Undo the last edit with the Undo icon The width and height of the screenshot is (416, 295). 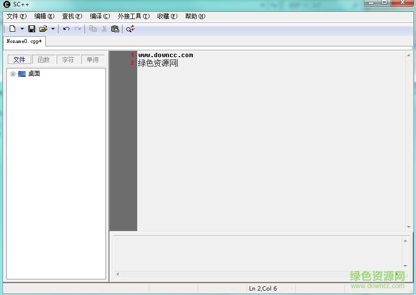pos(66,28)
